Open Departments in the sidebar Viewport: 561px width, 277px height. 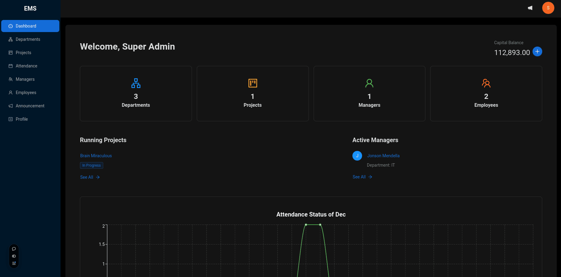[x=30, y=39]
